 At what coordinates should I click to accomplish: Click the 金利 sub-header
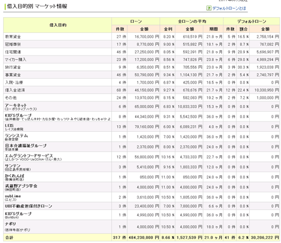pos(167,29)
